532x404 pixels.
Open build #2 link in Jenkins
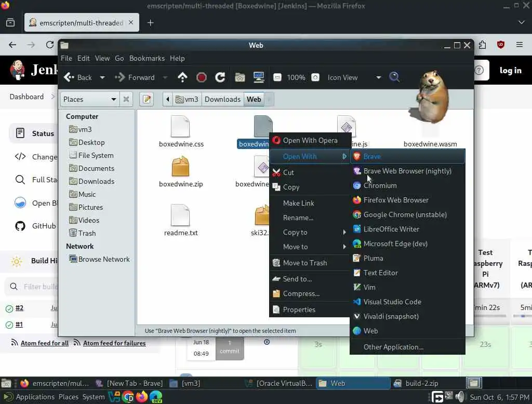pos(19,308)
